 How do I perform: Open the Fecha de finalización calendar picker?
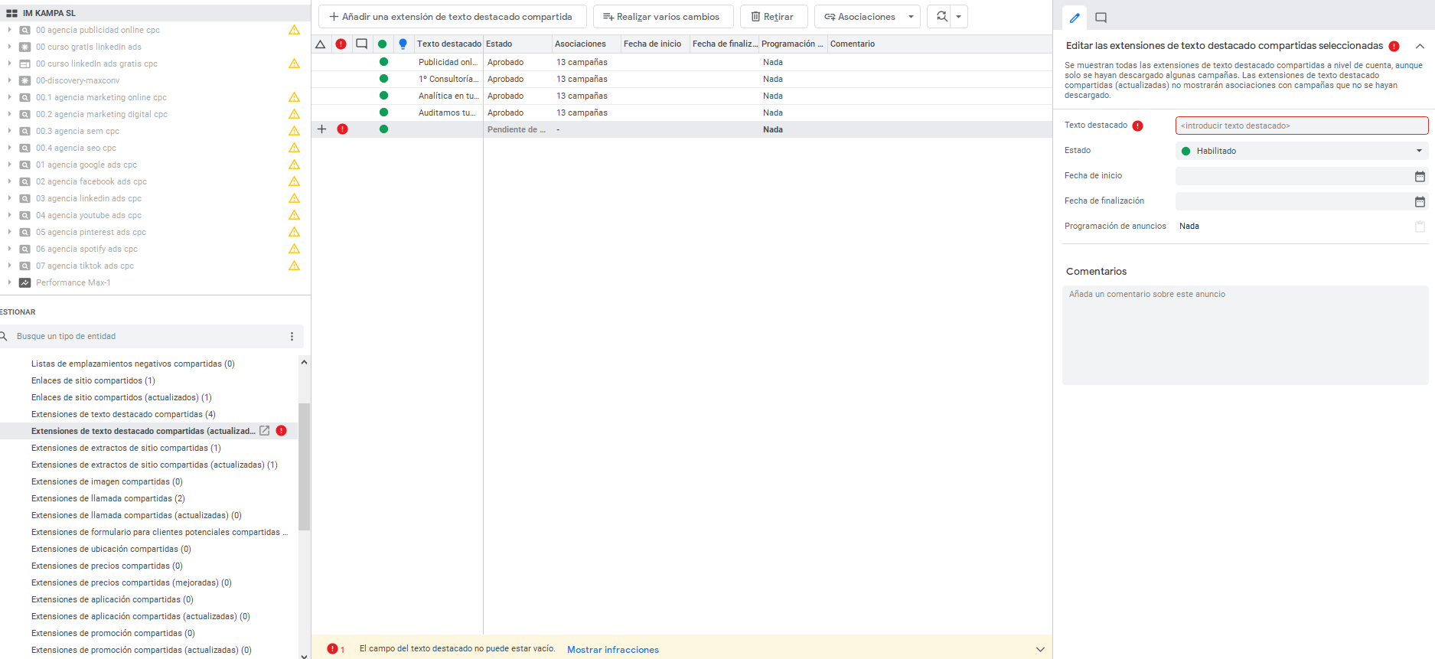1419,202
